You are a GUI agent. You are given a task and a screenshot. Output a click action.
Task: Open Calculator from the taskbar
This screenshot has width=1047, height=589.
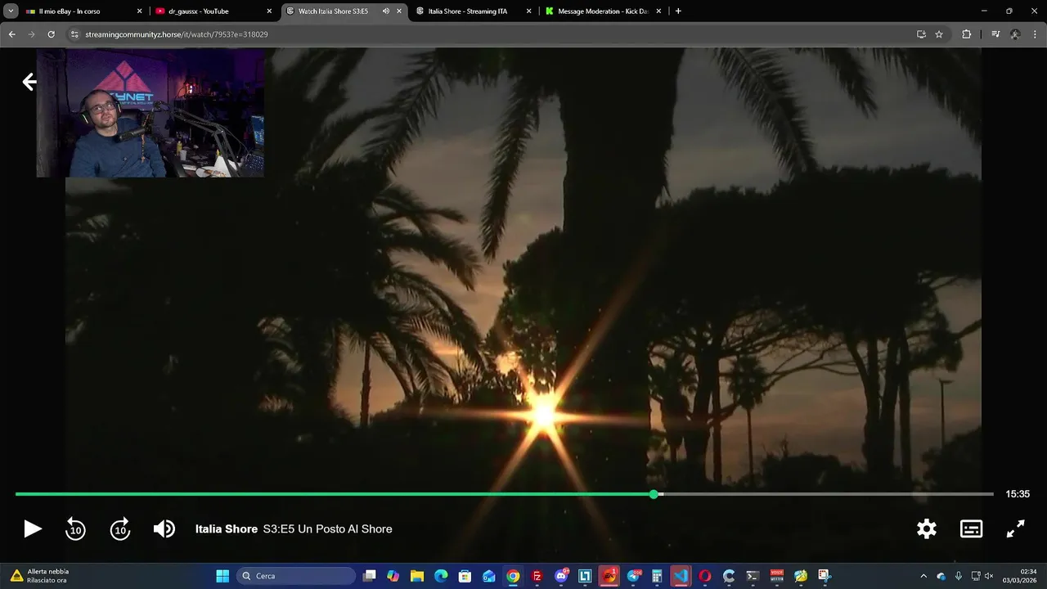(657, 576)
